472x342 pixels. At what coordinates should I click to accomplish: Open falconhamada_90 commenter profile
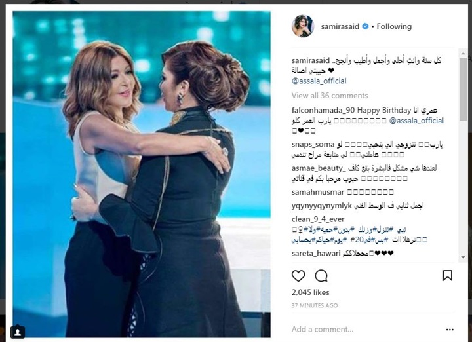click(323, 110)
